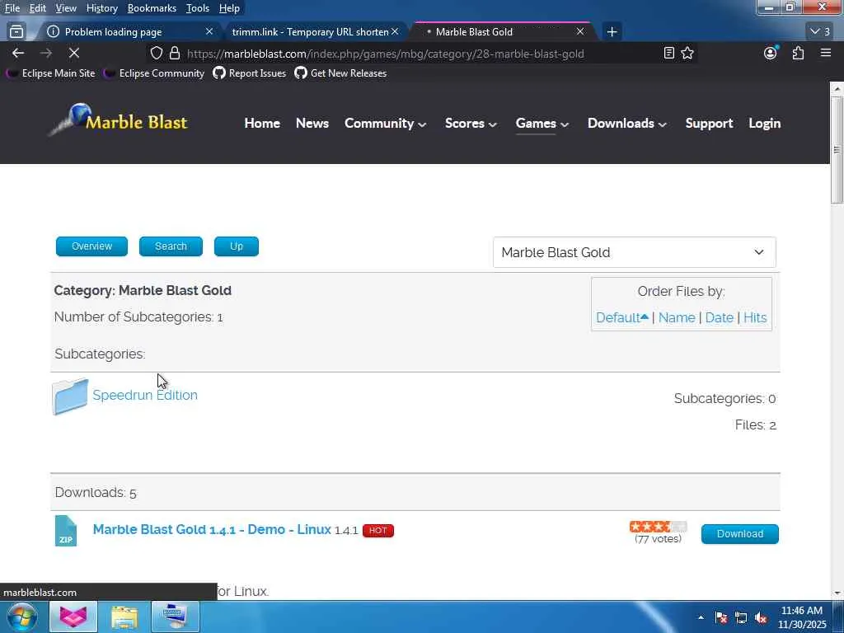Open the Help menu

(x=229, y=8)
